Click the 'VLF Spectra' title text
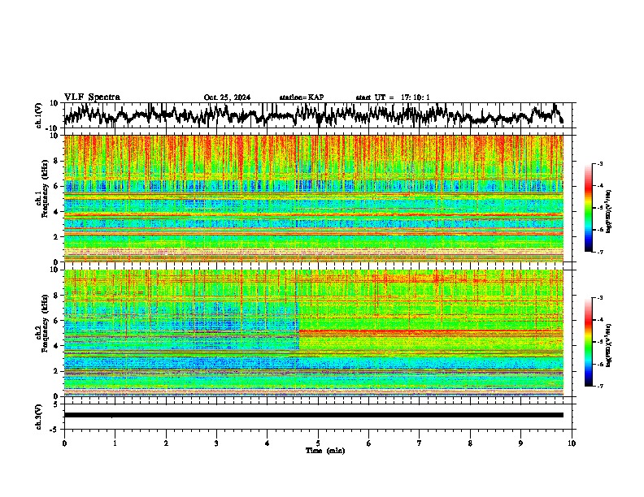This screenshot has width=644, height=497. tap(92, 97)
